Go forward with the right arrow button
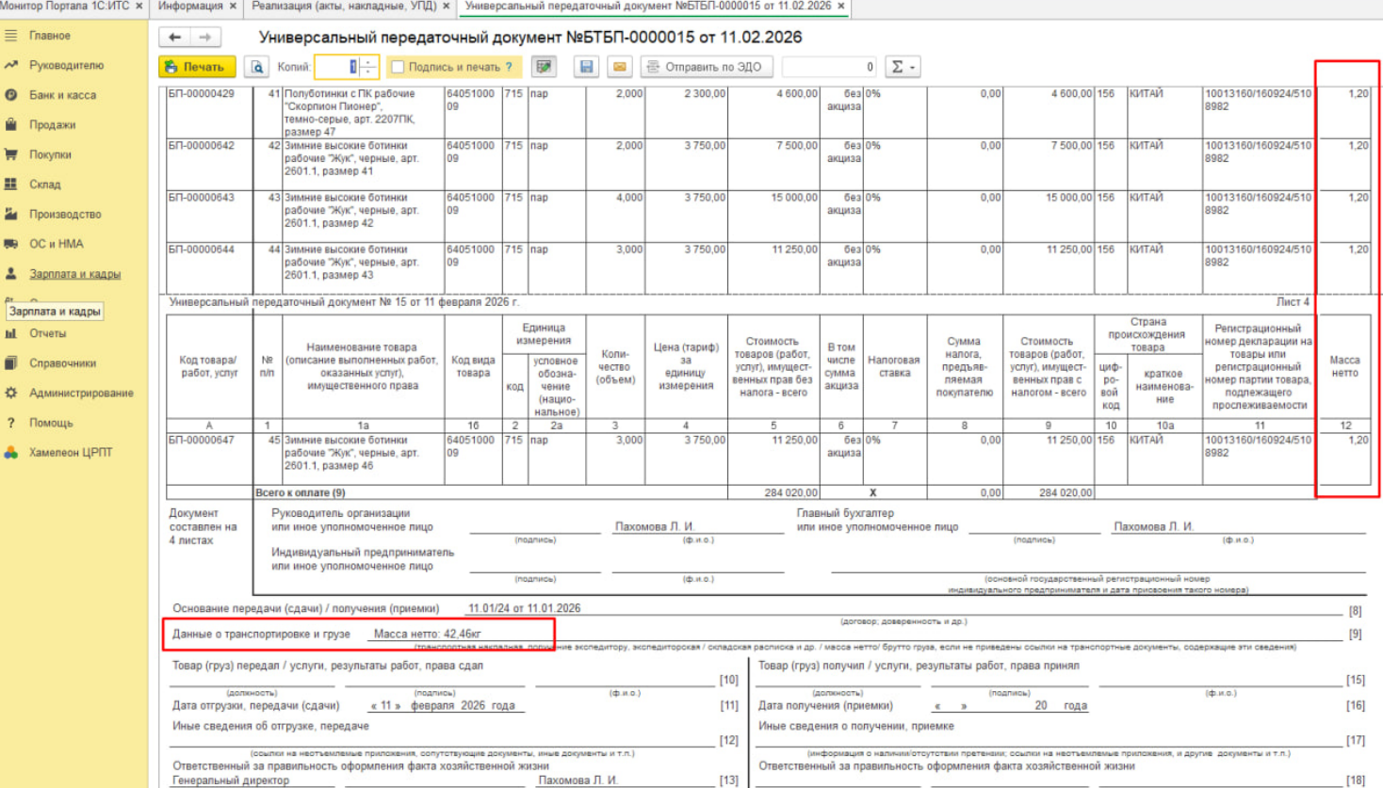 pos(205,37)
